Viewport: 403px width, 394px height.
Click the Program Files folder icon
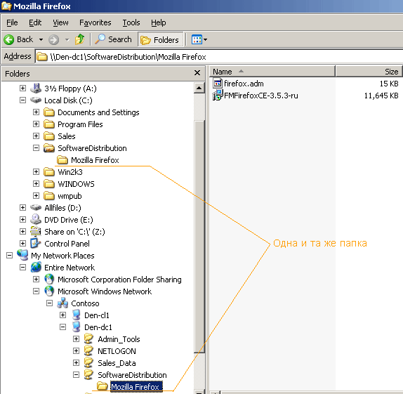(49, 124)
